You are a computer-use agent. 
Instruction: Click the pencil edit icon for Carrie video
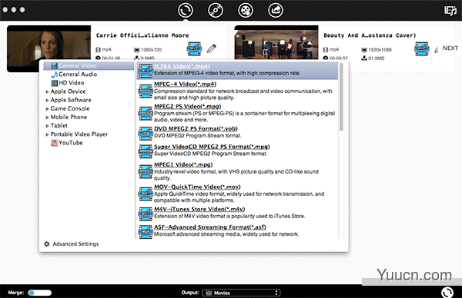pos(212,48)
